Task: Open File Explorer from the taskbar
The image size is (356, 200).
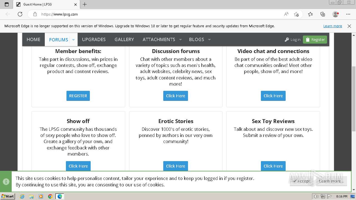Action: (x=31, y=196)
